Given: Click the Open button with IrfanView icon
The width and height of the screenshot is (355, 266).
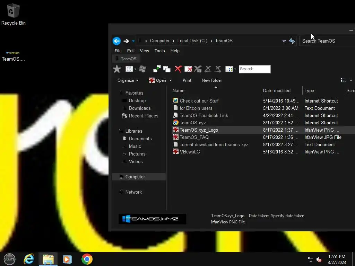Looking at the screenshot, I should point(157,80).
